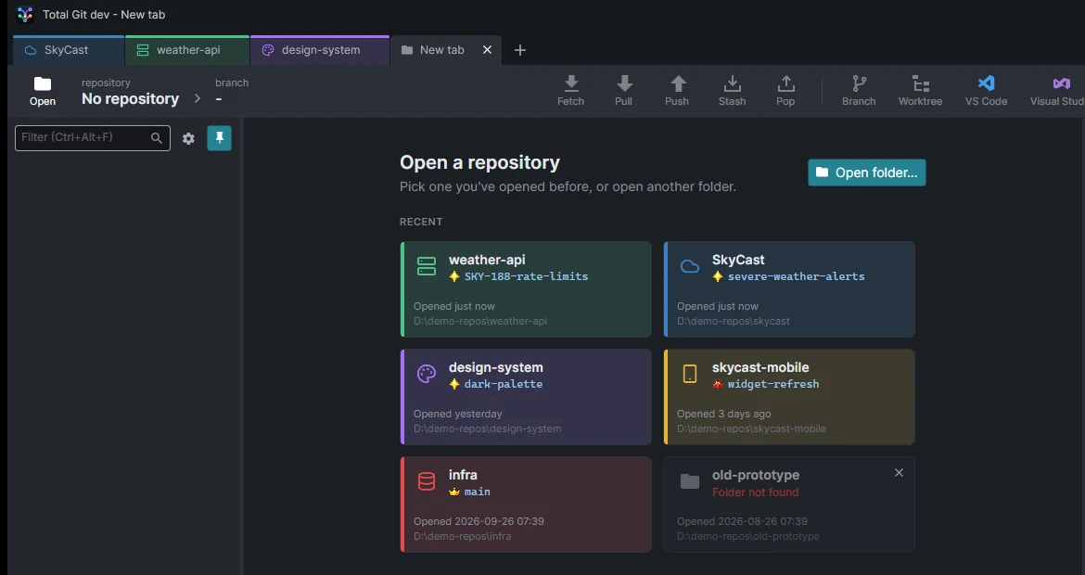Click the old-prototype missing folder card
Image resolution: width=1085 pixels, height=575 pixels.
(789, 505)
